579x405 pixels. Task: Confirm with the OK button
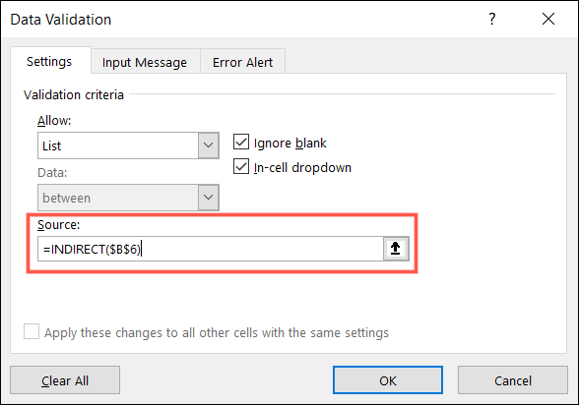pyautogui.click(x=388, y=380)
